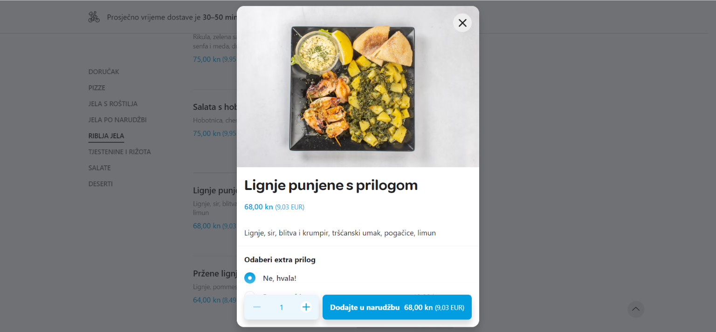Screen dimensions: 716x332
Task: Open the Pržene lignje menu item
Action: coord(215,273)
